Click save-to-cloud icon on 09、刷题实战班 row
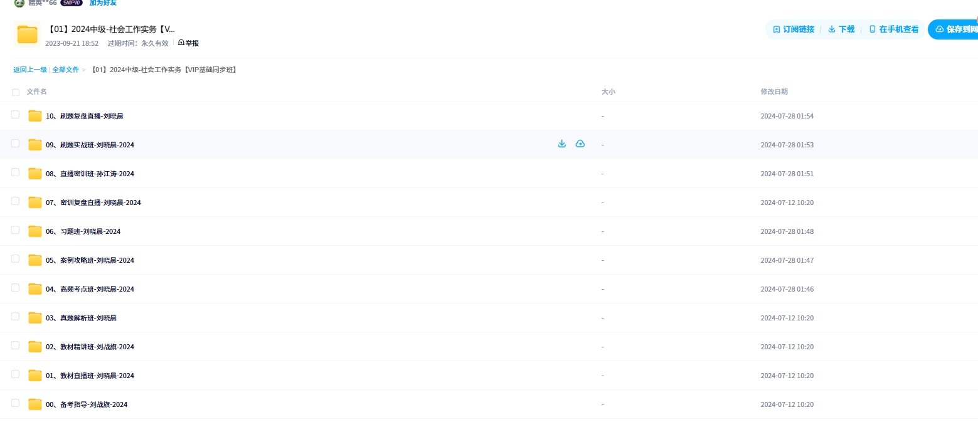The width and height of the screenshot is (978, 422). click(580, 144)
